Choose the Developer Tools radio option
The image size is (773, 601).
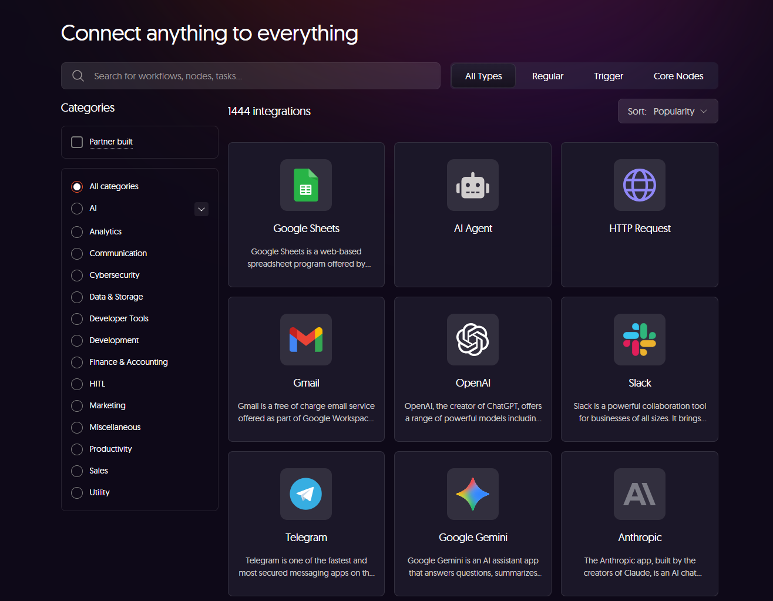coord(77,319)
